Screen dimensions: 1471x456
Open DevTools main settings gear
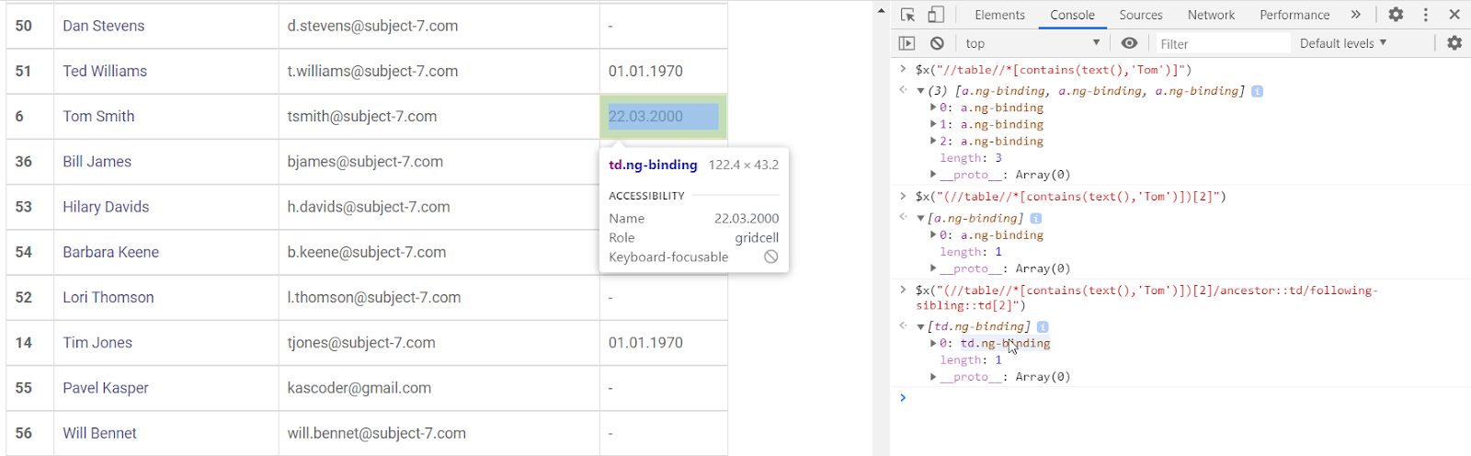(x=1396, y=15)
